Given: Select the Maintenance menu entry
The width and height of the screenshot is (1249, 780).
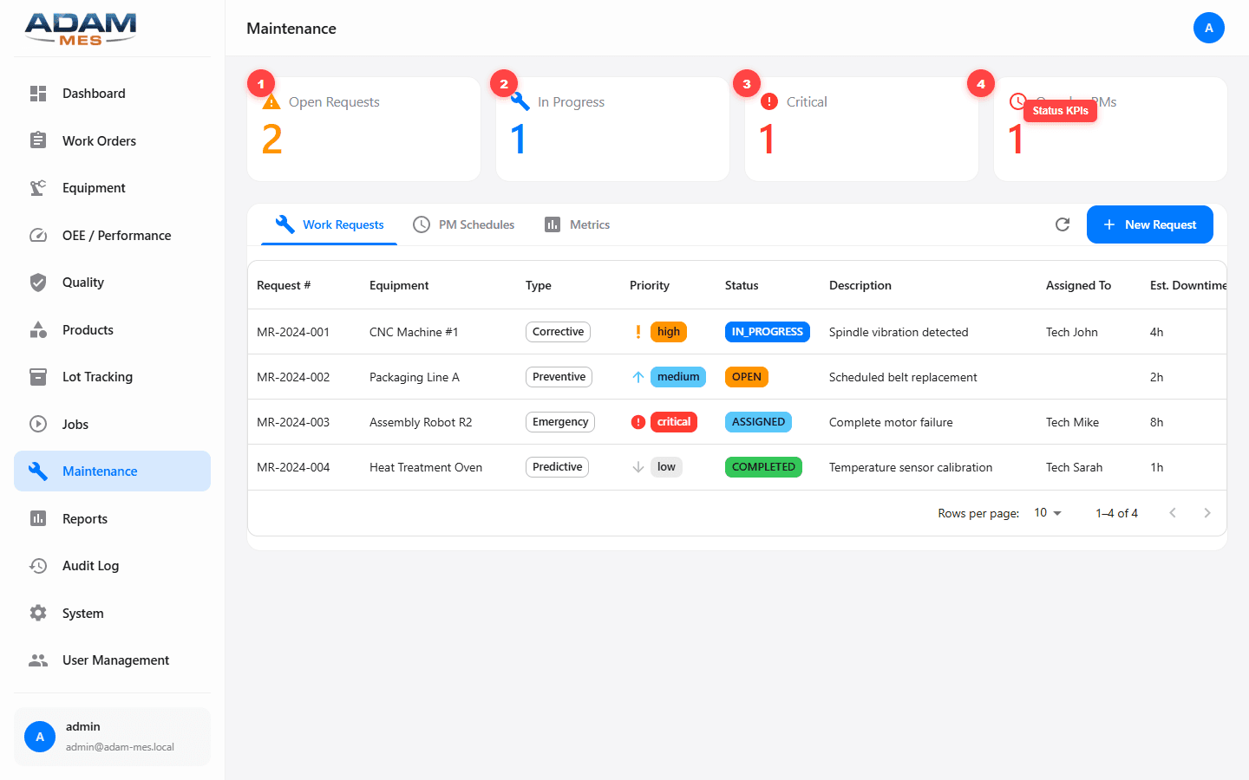Looking at the screenshot, I should (x=100, y=471).
